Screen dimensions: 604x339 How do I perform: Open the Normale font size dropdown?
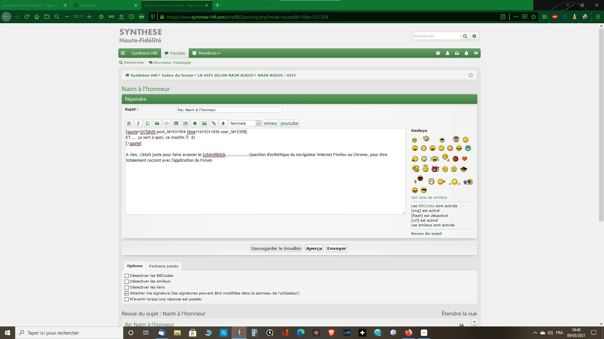coord(245,123)
